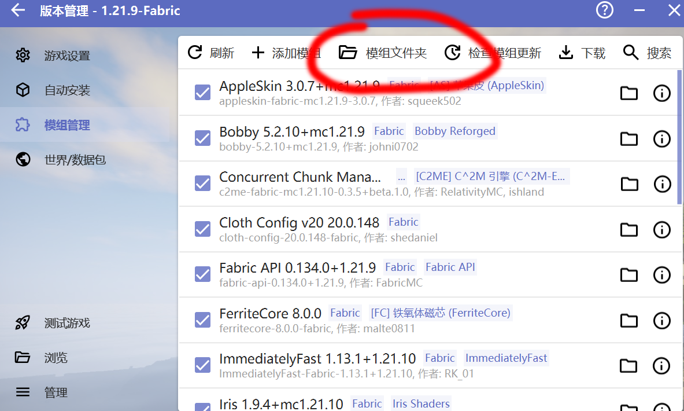Open folder icon for ImmediatelyFast mod
684x411 pixels.
628,366
